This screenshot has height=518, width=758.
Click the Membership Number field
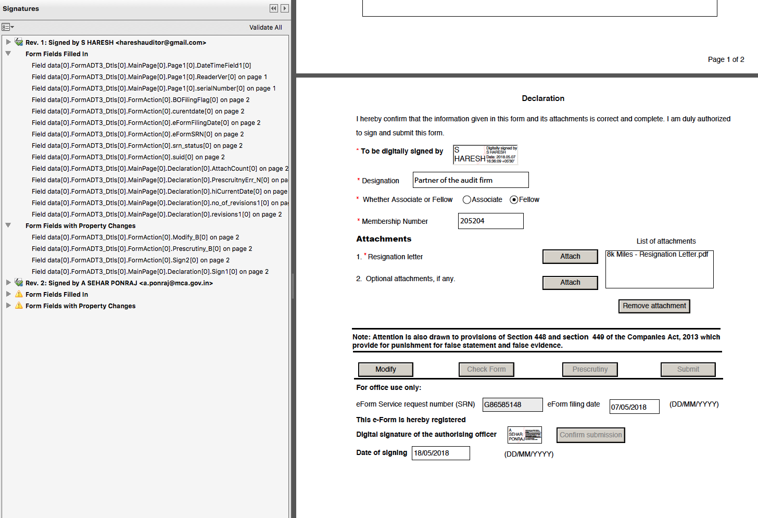point(490,221)
